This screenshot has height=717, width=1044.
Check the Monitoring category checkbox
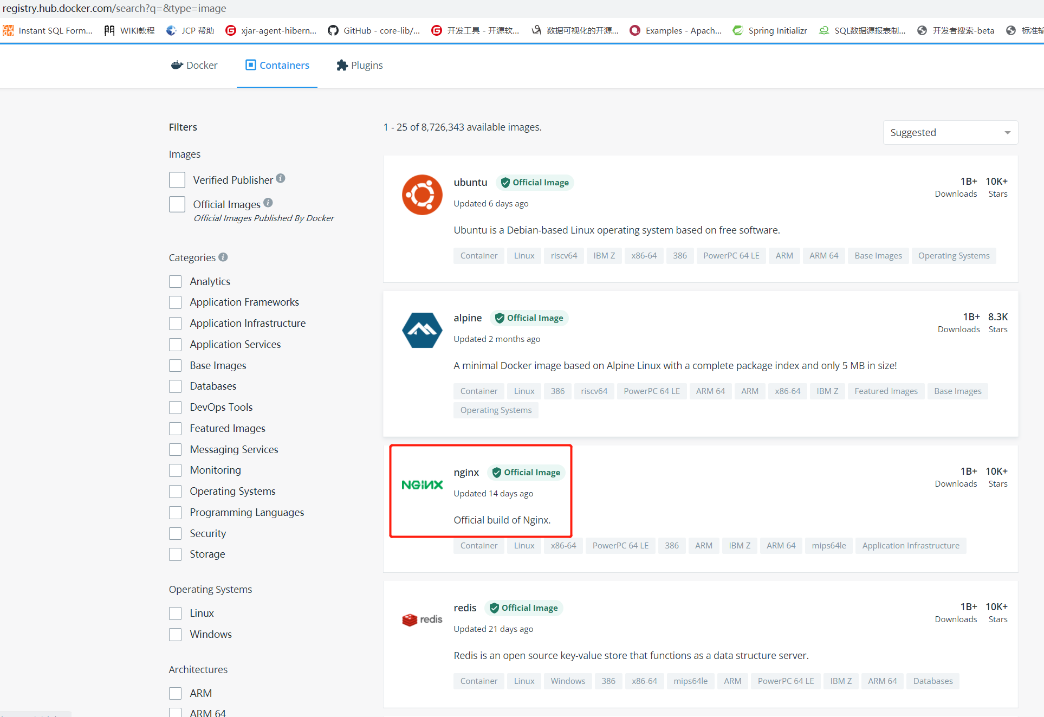click(x=175, y=470)
